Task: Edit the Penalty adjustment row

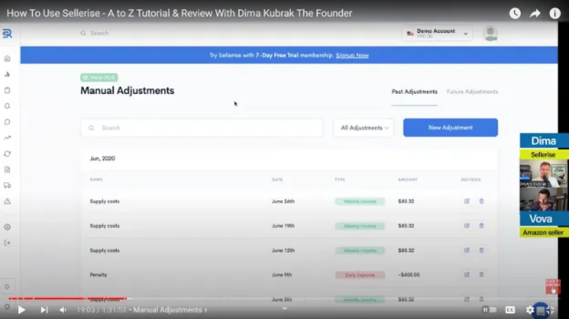Action: [x=467, y=275]
